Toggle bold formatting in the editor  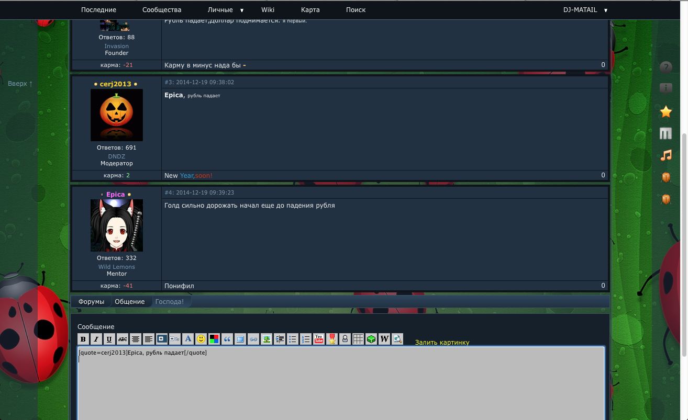tap(83, 339)
